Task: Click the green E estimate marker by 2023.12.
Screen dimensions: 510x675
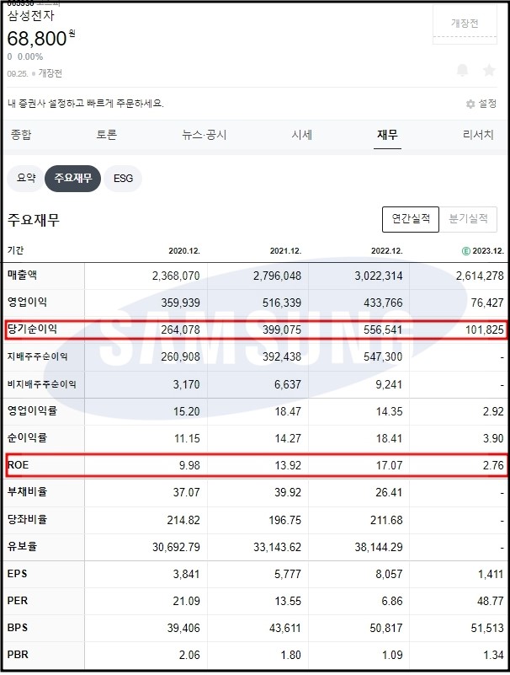Action: coord(465,251)
